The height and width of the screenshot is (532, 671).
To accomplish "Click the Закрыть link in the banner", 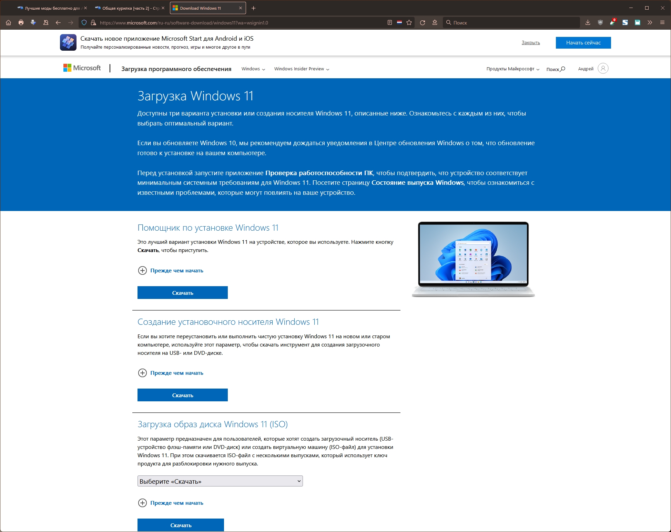I will tap(531, 43).
